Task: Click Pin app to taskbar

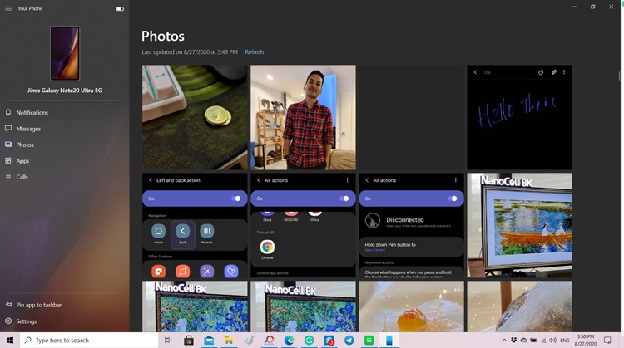Action: click(x=65, y=305)
